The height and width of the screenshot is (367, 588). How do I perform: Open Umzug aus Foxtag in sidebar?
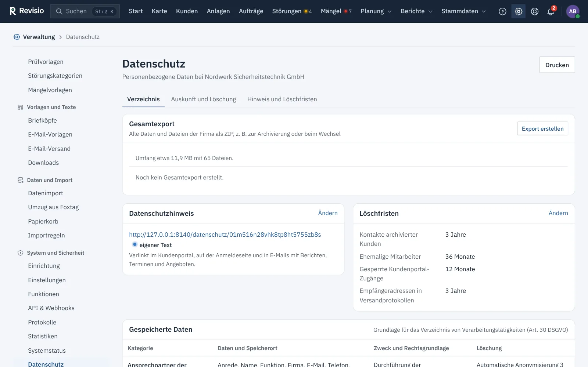[x=53, y=207]
